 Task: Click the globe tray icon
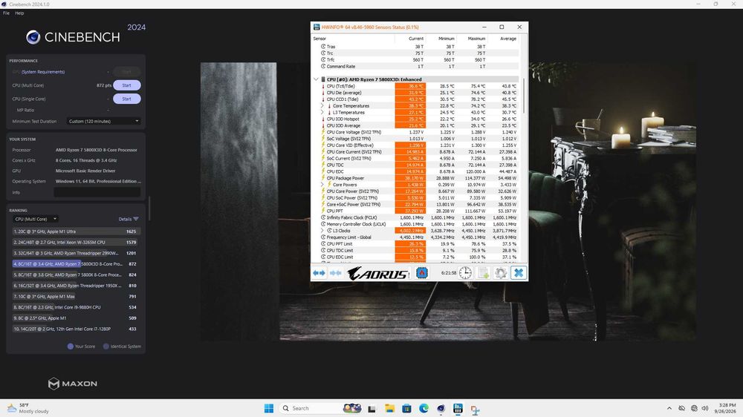pos(694,408)
